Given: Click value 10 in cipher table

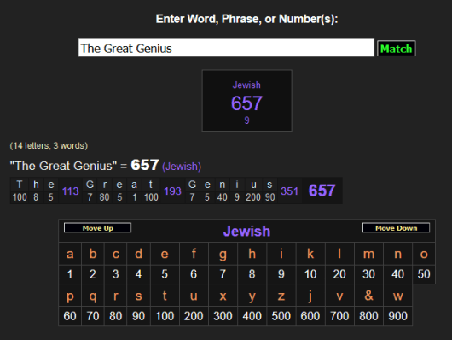Looking at the screenshot, I should coord(310,274).
